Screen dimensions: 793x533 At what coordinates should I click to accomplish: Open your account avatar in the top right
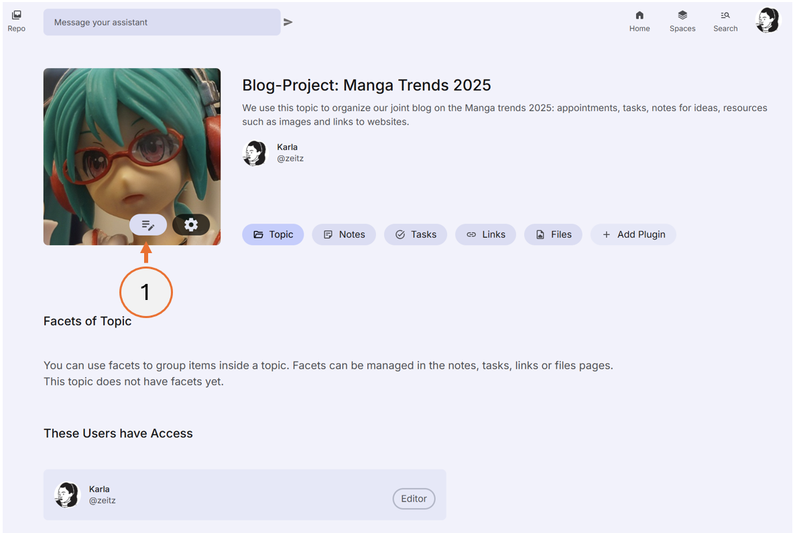(768, 20)
